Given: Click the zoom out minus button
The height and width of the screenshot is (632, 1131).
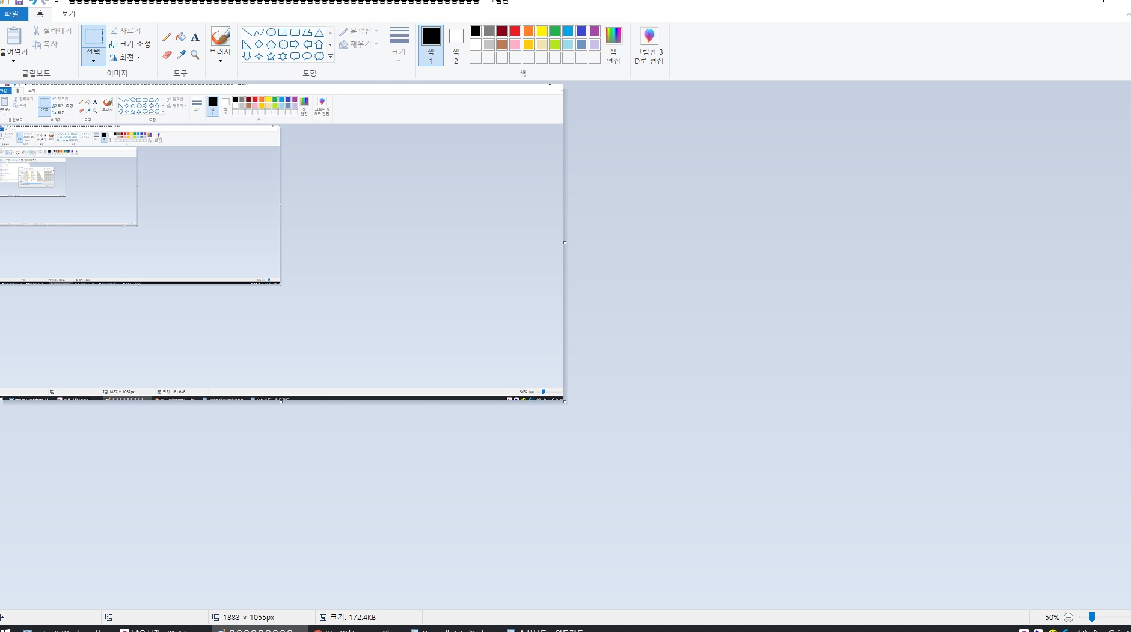Looking at the screenshot, I should click(x=1068, y=618).
